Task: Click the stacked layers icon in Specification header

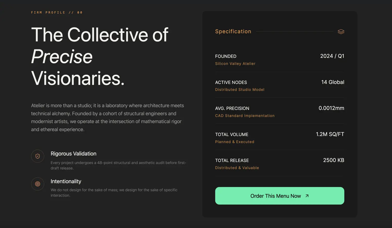Action: click(341, 32)
